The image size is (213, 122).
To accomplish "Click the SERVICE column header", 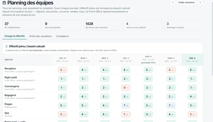I will click(9, 60).
